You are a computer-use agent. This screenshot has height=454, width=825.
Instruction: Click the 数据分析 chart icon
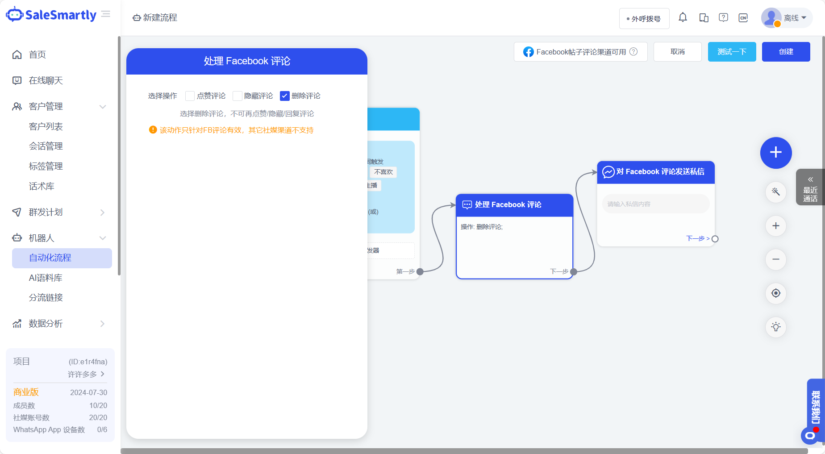point(17,324)
